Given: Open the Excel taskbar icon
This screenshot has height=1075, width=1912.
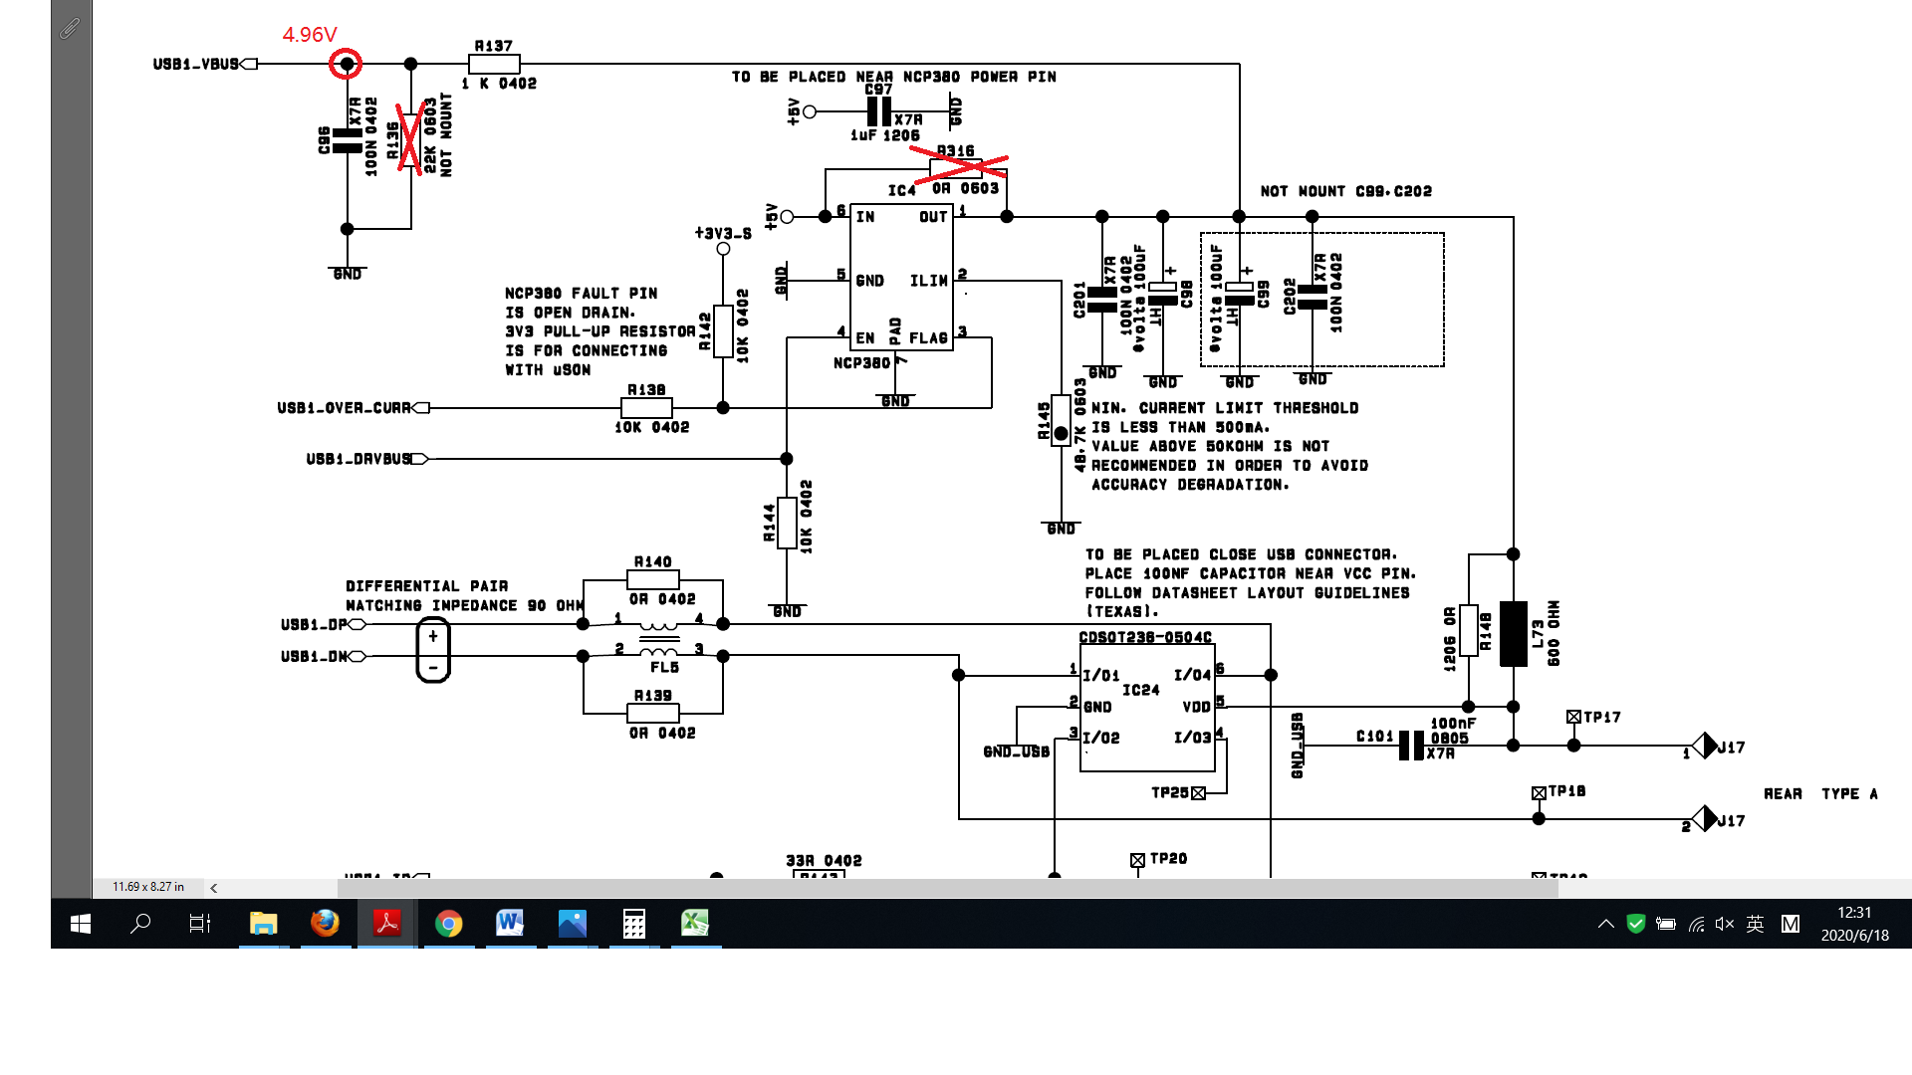Looking at the screenshot, I should coord(695,924).
